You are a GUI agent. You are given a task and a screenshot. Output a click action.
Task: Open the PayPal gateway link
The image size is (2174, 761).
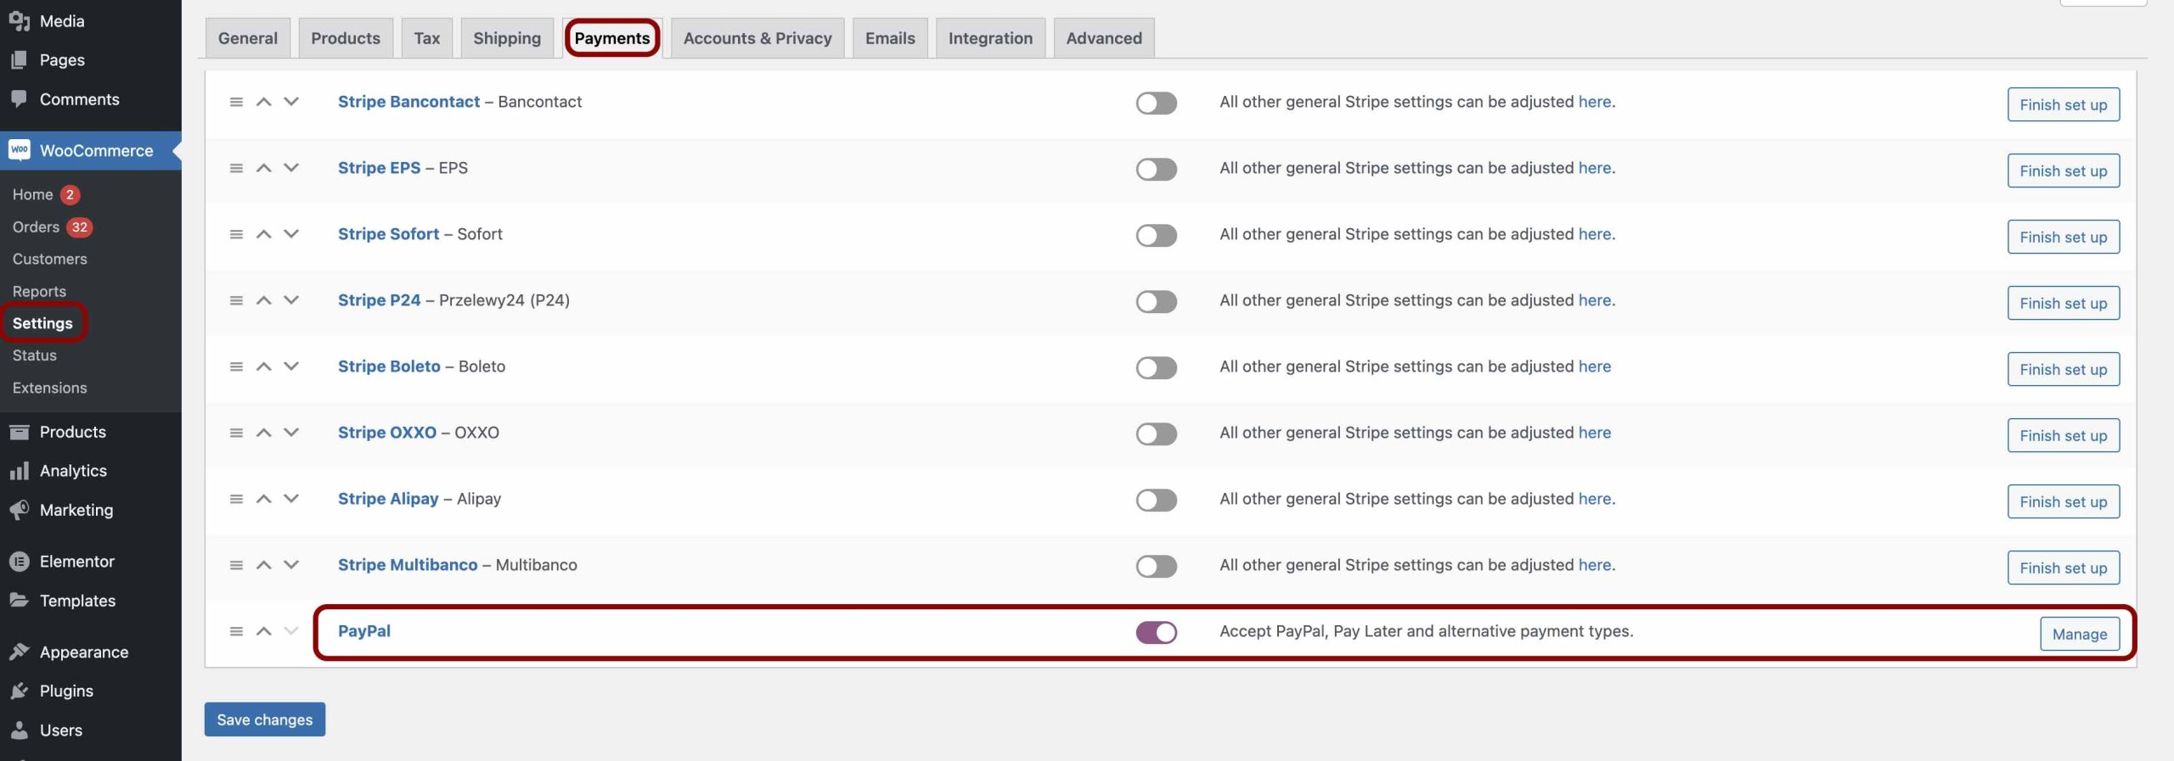364,631
